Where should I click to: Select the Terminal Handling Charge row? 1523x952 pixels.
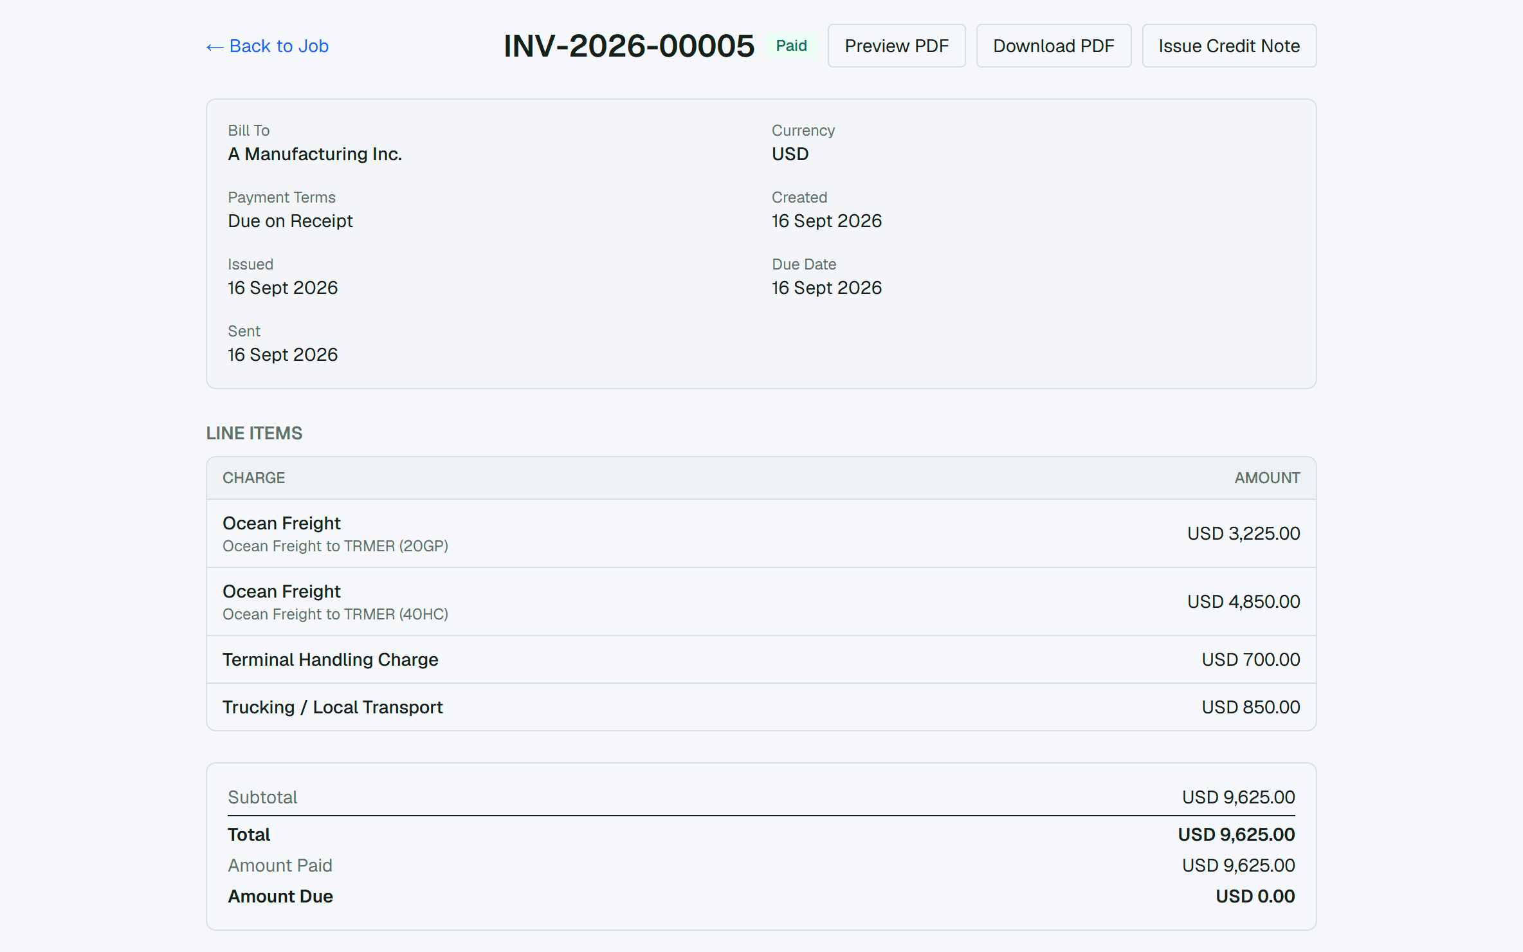point(761,659)
